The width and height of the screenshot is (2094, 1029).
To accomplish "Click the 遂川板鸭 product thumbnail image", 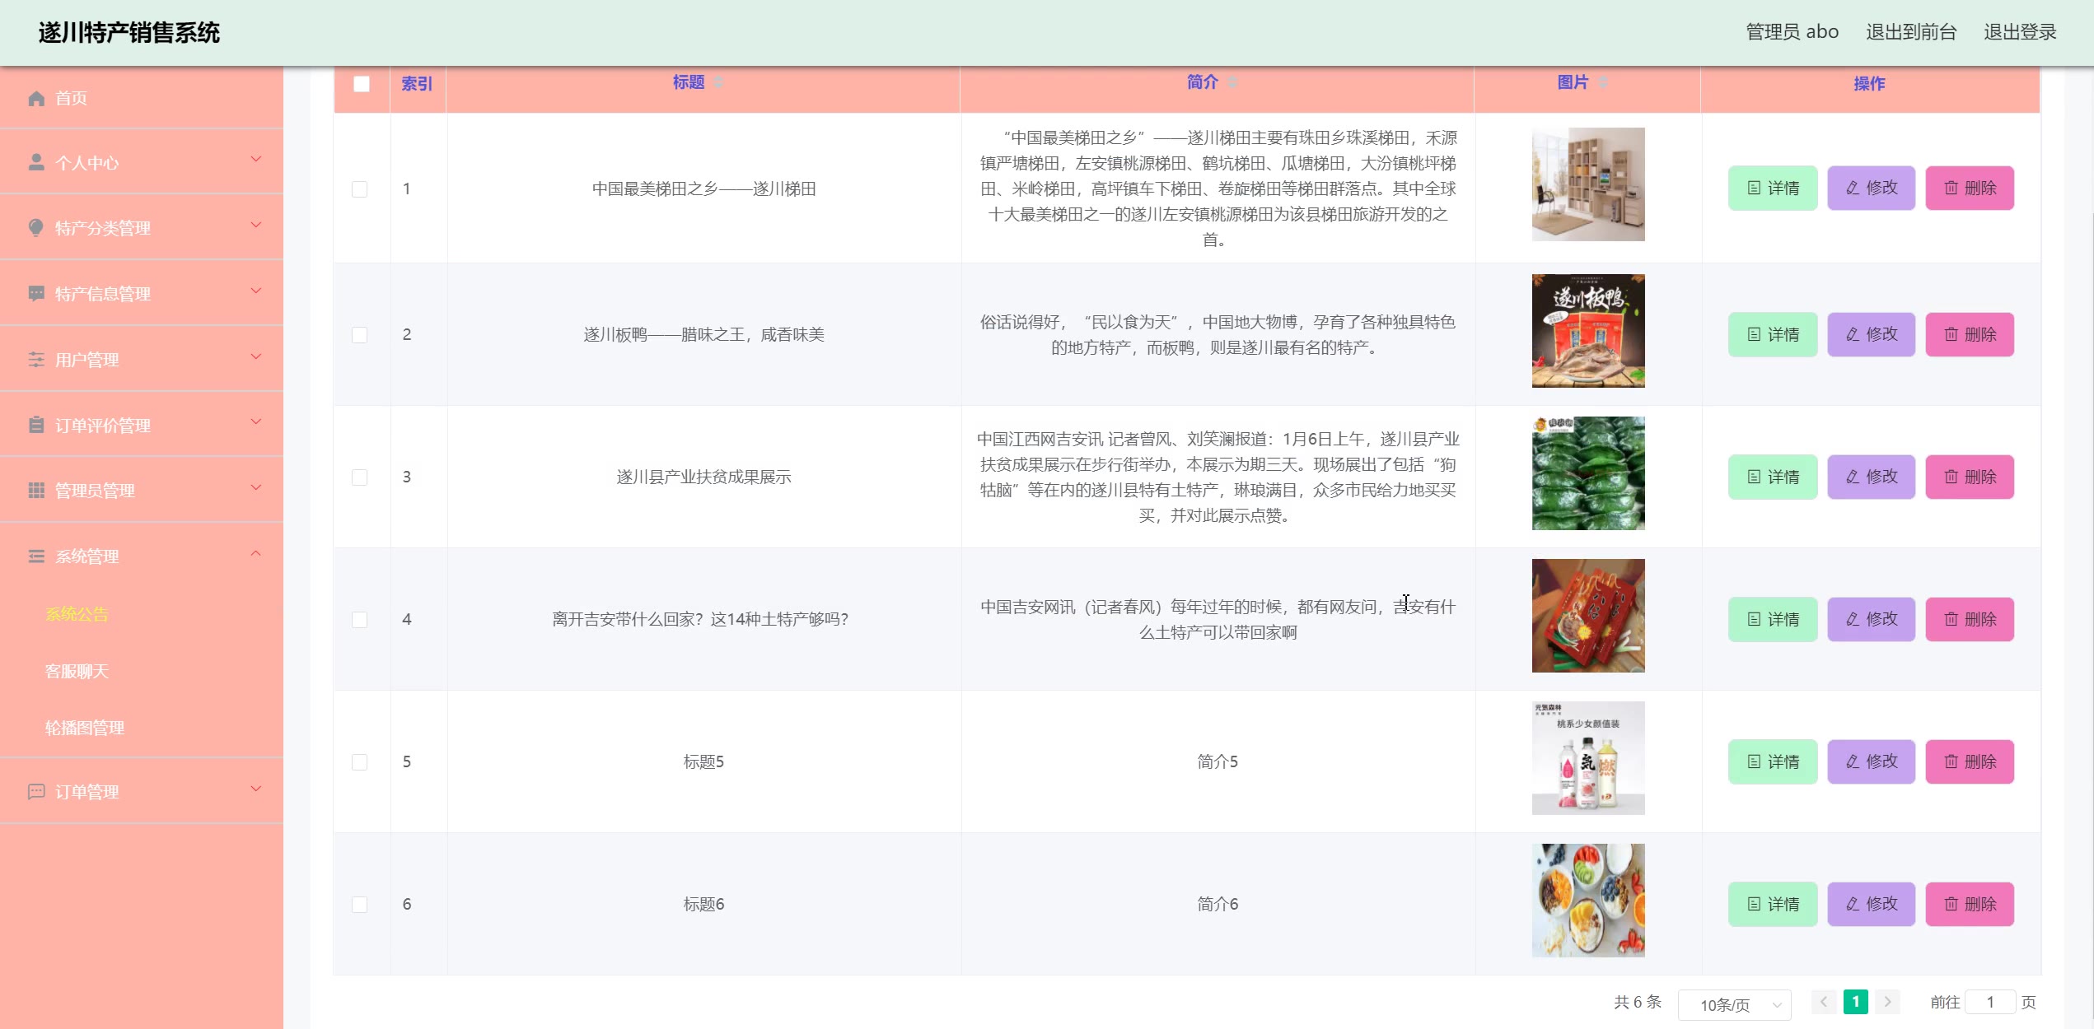I will (x=1587, y=331).
